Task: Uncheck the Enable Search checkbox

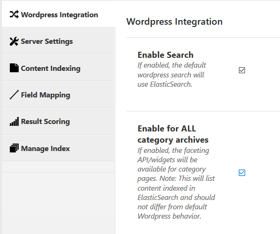Action: pyautogui.click(x=242, y=70)
